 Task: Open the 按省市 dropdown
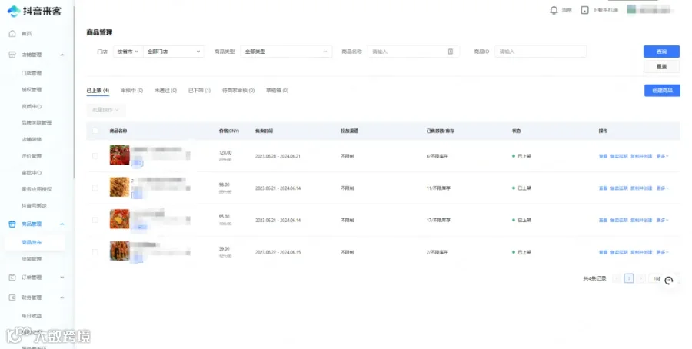coord(128,52)
